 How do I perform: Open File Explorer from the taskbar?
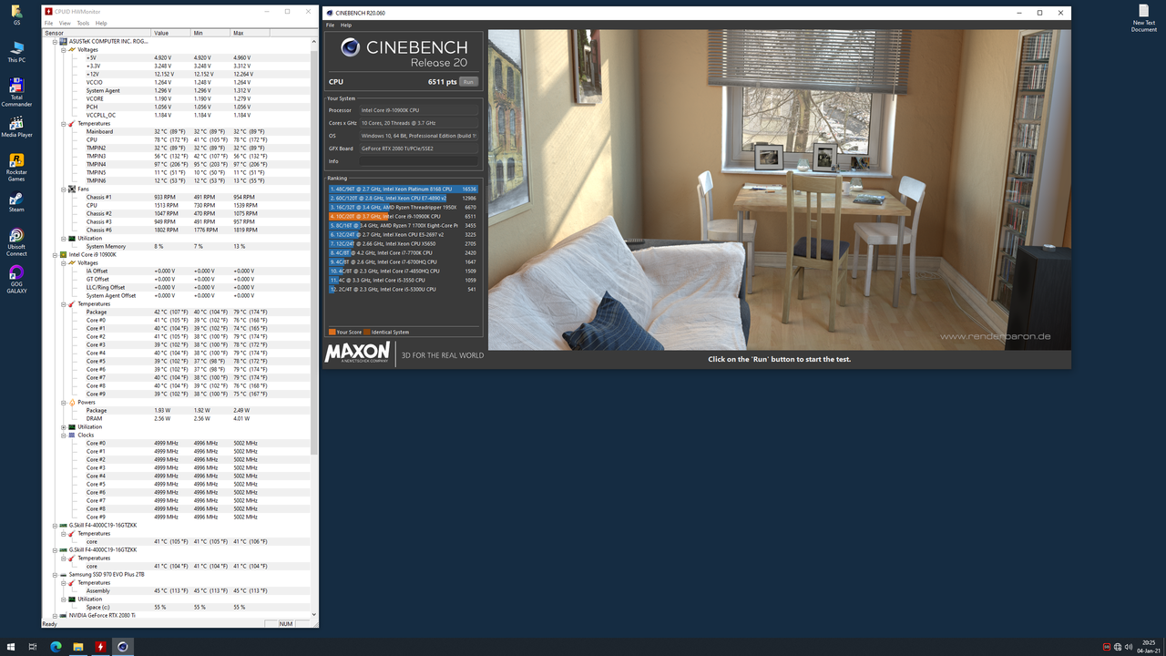point(78,647)
